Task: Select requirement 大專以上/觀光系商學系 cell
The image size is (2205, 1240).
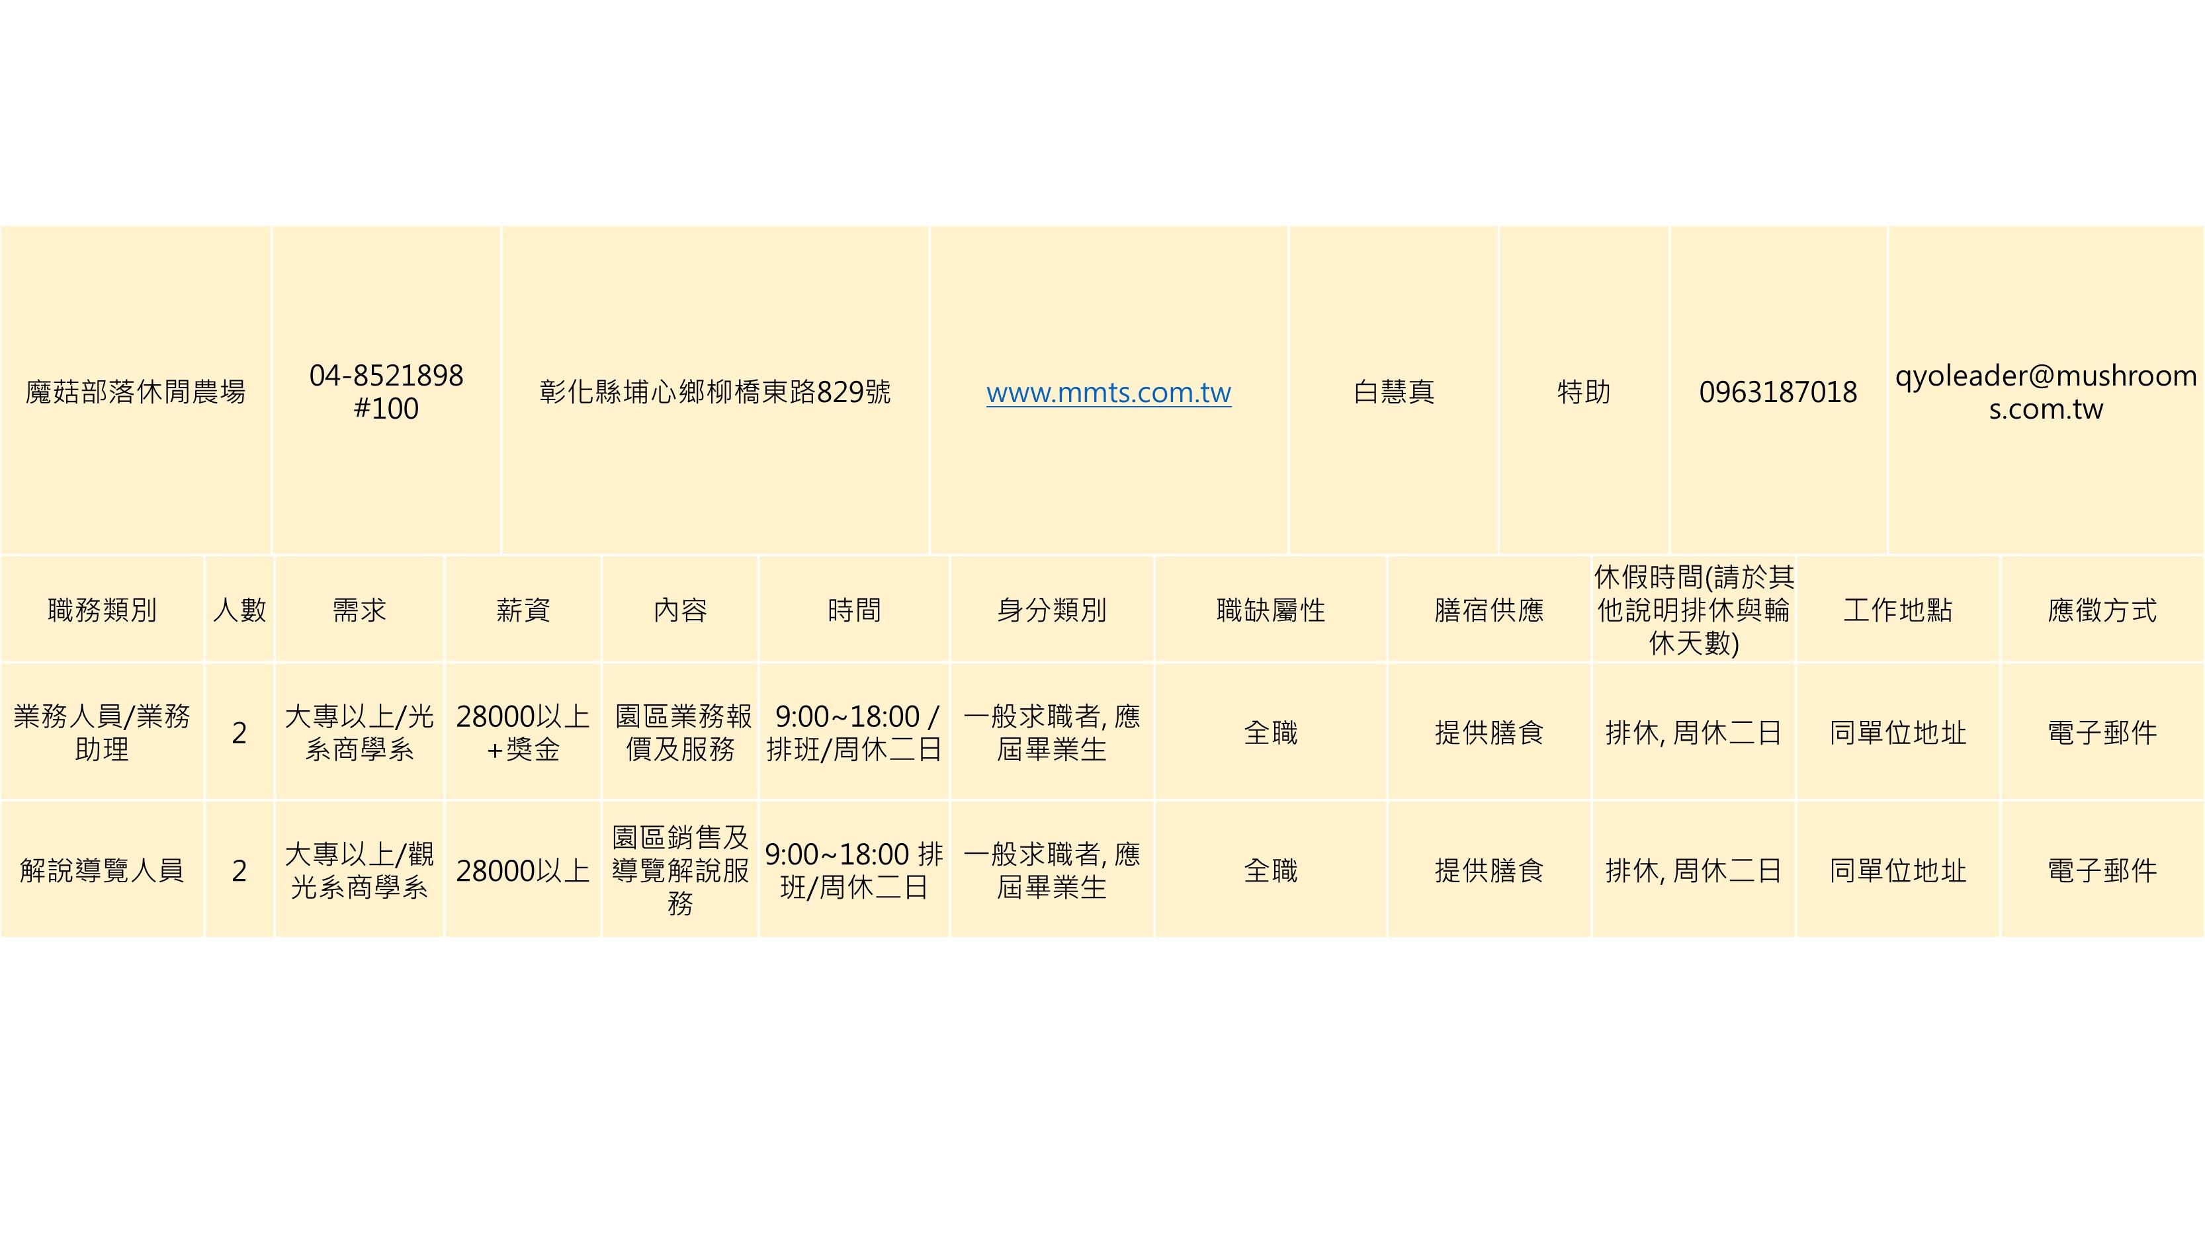Action: coord(359,870)
